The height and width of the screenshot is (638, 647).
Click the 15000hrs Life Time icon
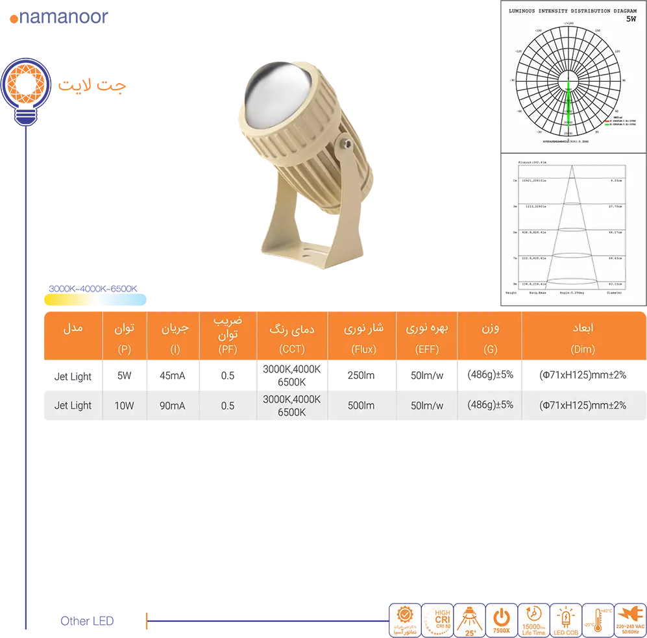click(x=533, y=620)
